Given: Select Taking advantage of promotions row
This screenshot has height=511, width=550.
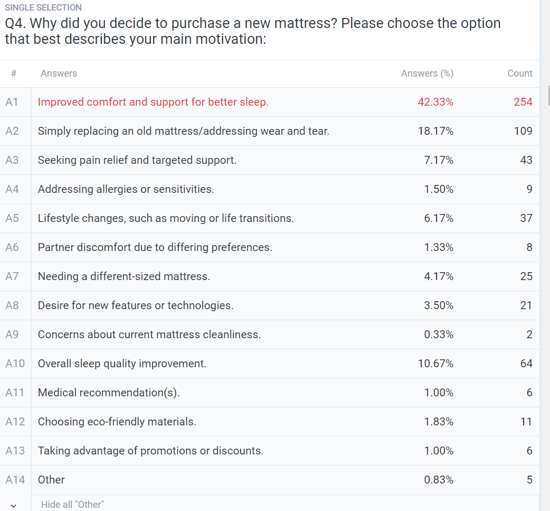Looking at the screenshot, I should tap(150, 451).
